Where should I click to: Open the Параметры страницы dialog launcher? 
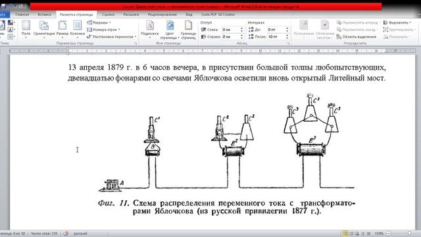[136, 43]
